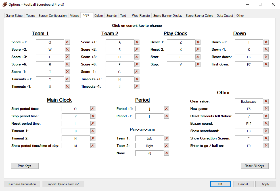Viewport: 280px width, 191px height.
Task: Clear the Team 2 Score +6 key
Action: click(x=137, y=64)
